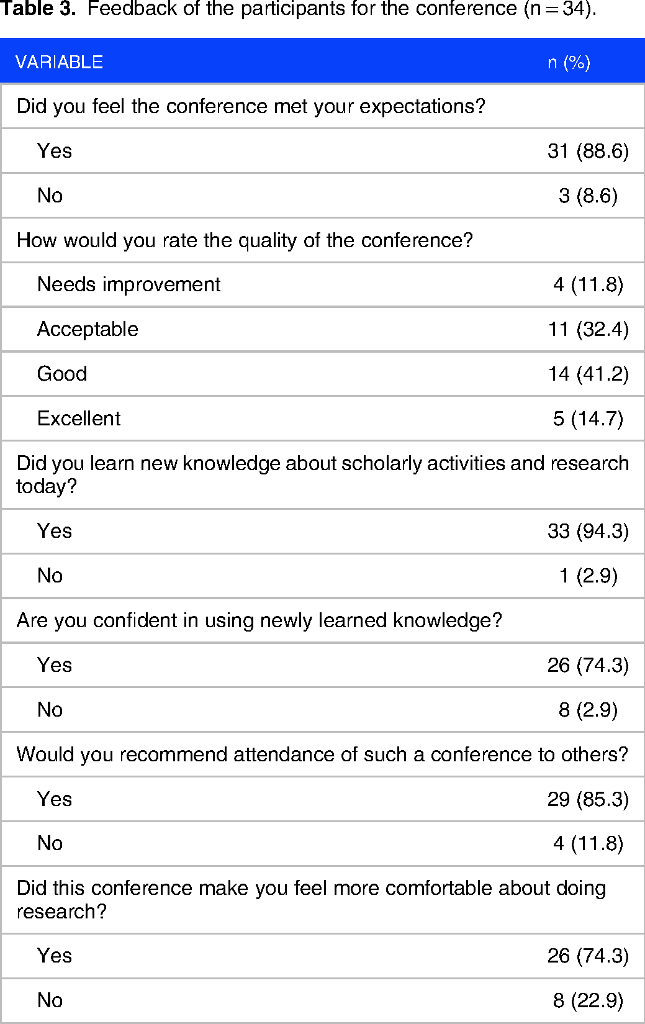Click the 3 (8.6) value cell
This screenshot has width=645, height=1024.
point(588,196)
